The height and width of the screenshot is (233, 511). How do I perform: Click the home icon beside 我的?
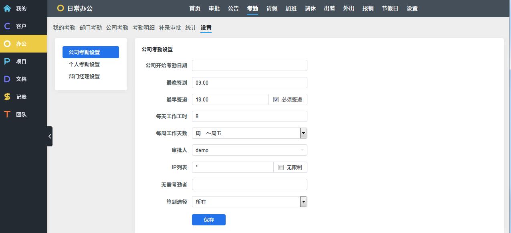(7, 8)
